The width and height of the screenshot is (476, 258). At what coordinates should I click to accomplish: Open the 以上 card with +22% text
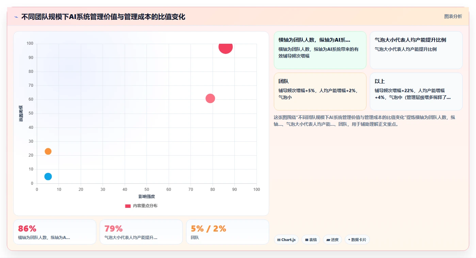point(416,92)
